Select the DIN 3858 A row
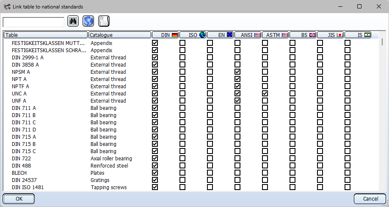389x207 pixels. [x=25, y=64]
